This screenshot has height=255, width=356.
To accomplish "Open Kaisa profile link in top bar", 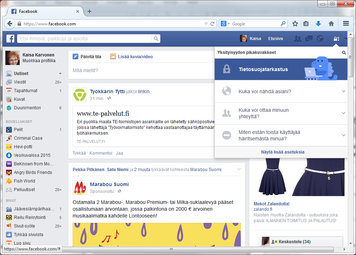I will (x=255, y=39).
